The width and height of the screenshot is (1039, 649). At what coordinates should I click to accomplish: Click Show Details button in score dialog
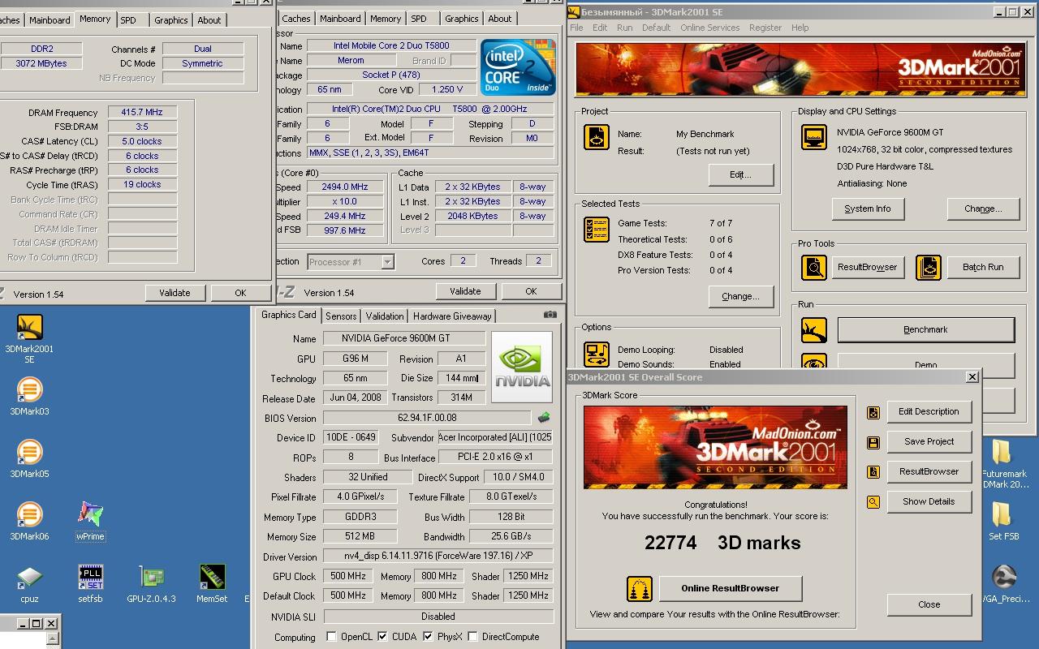[x=929, y=501]
